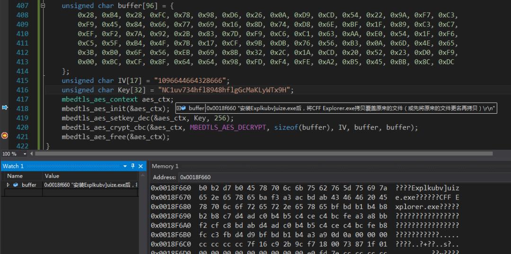
Task: Click ASCII text 'xplorer.exe?????' in memory view
Action: click(427, 207)
